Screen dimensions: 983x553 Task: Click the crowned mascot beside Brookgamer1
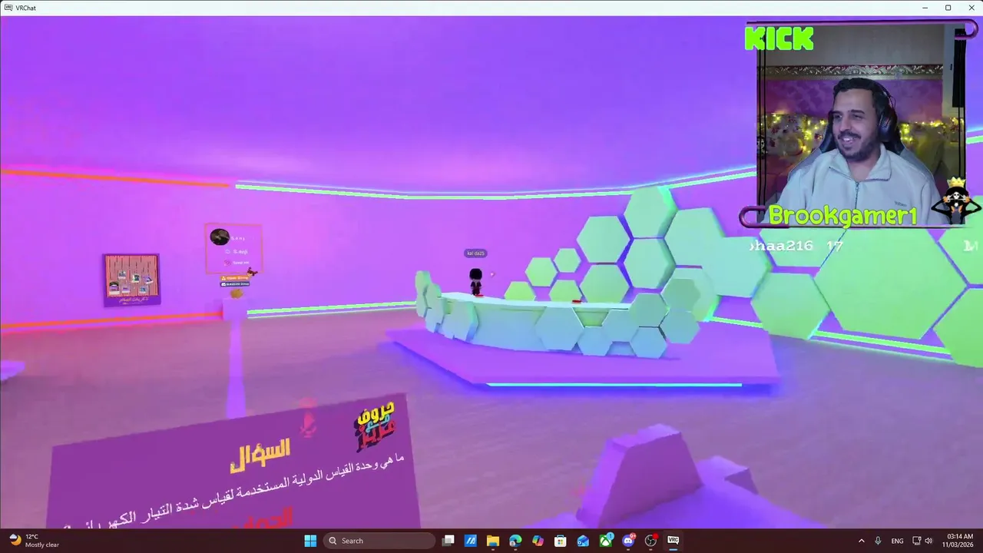(955, 200)
